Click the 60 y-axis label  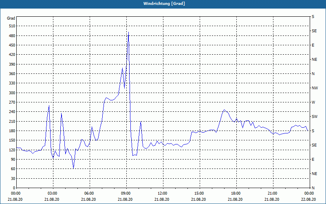tap(13, 169)
